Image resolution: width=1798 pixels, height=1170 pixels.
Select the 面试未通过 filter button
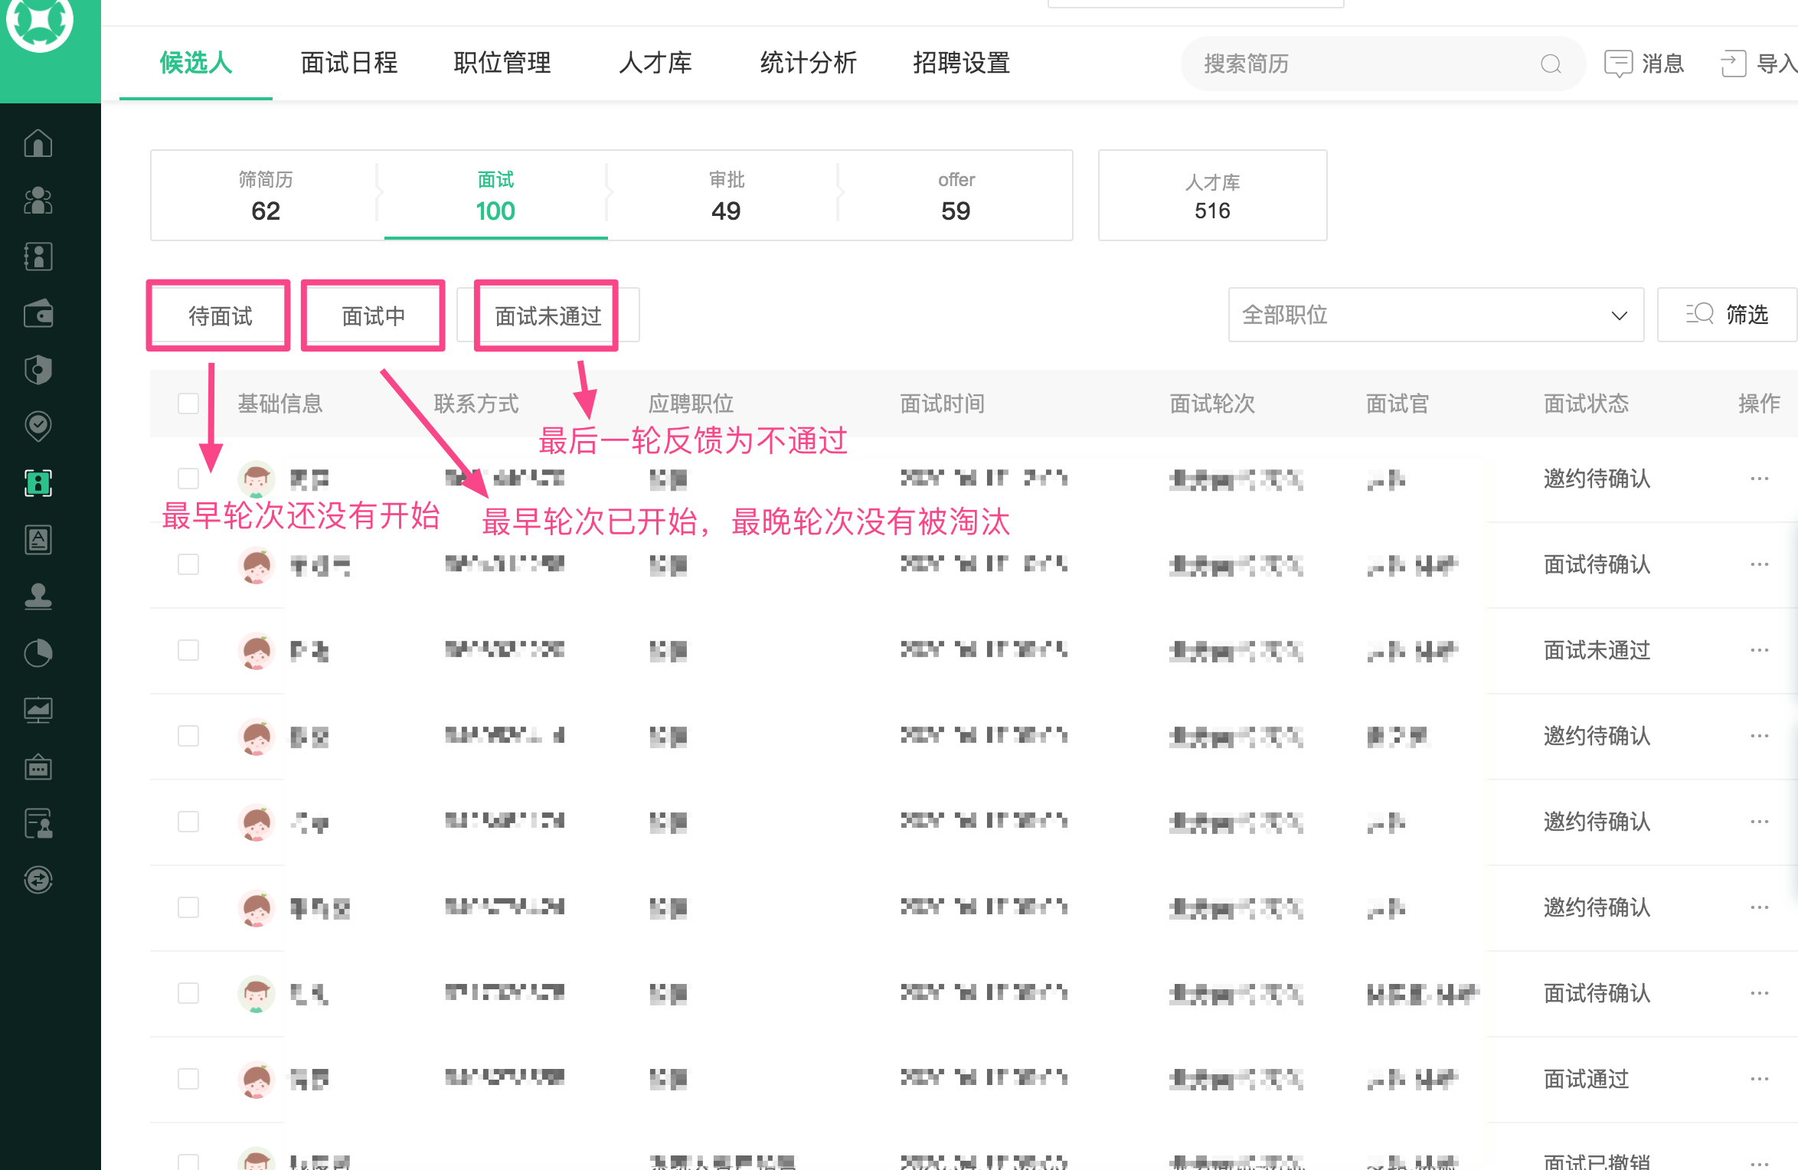[547, 315]
